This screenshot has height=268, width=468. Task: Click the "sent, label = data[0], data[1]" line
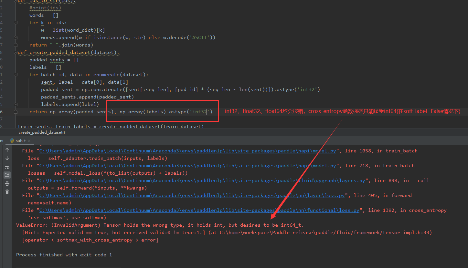[x=84, y=82]
